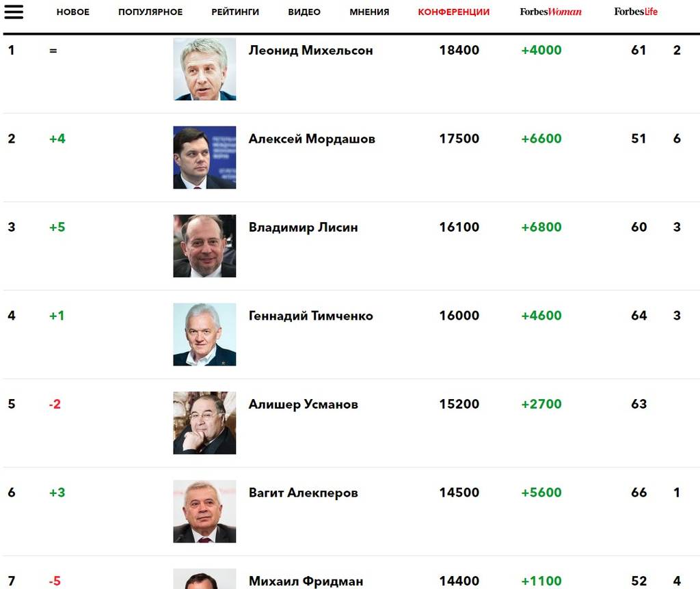Open the Владимир Лисин name link
This screenshot has width=700, height=589.
(x=303, y=227)
